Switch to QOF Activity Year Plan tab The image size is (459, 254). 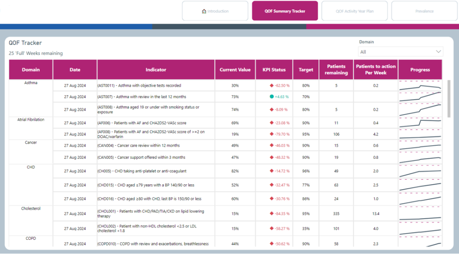coord(355,11)
